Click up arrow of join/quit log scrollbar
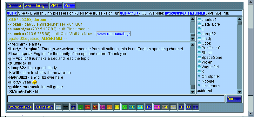The image size is (254, 117). click(x=192, y=19)
